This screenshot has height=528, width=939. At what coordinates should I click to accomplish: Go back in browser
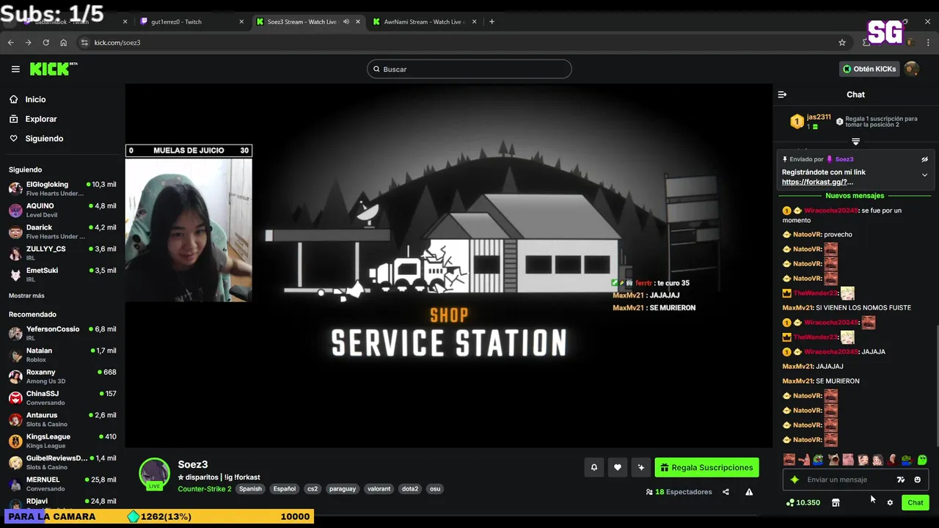point(10,43)
